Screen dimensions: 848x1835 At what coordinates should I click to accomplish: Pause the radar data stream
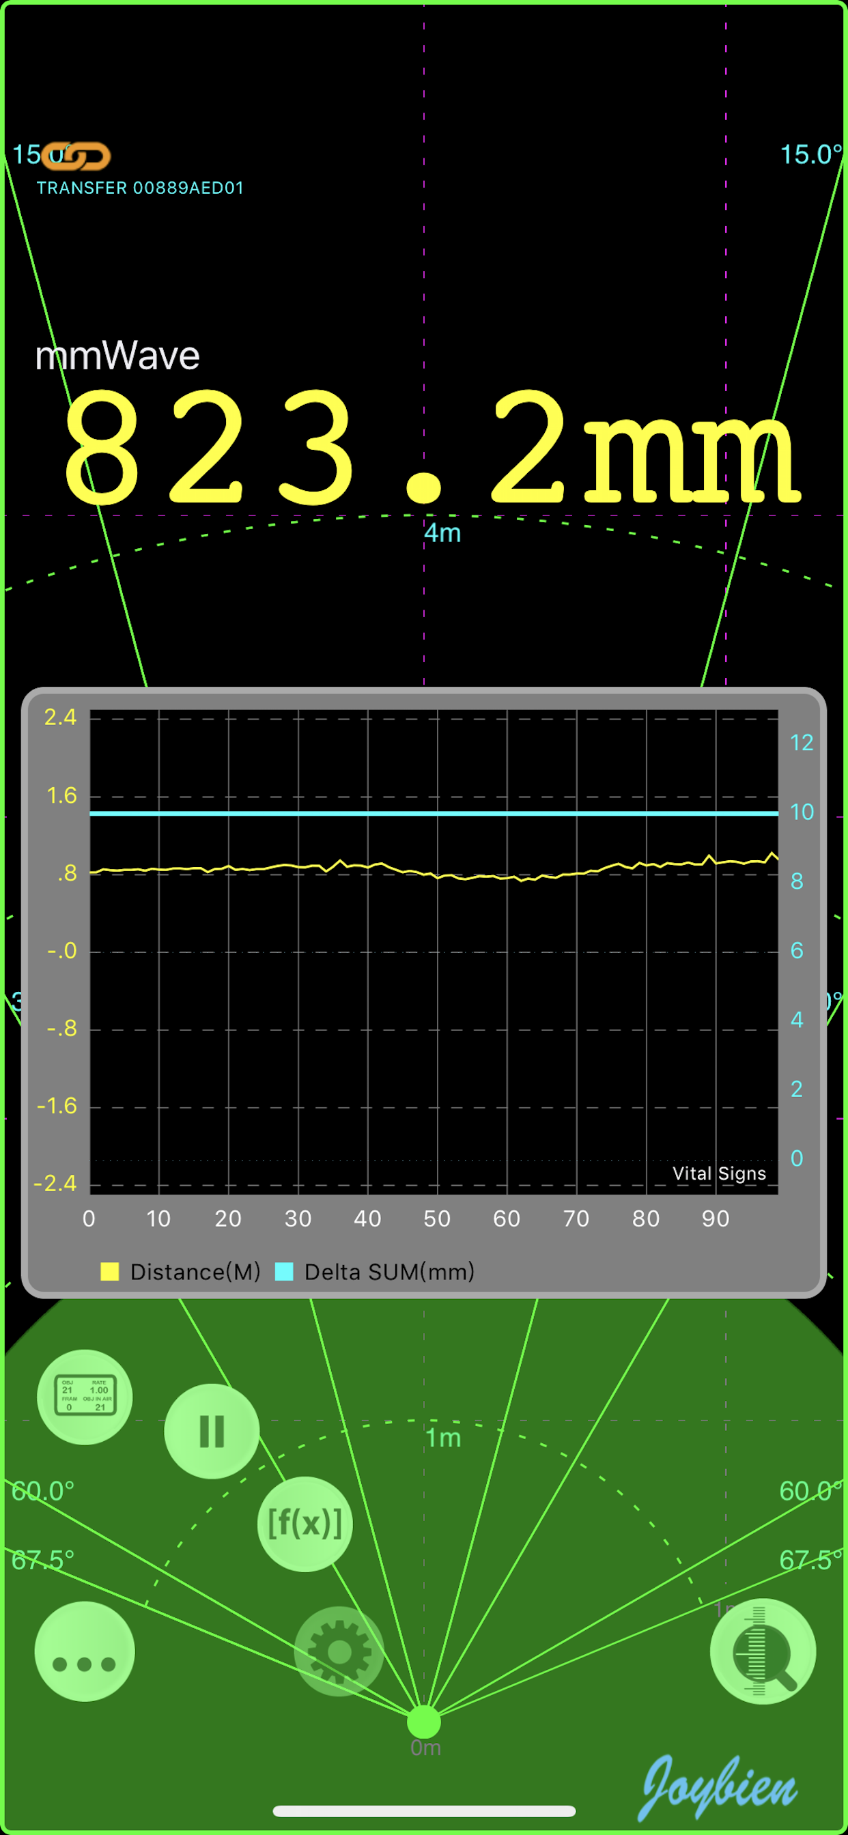coord(212,1431)
